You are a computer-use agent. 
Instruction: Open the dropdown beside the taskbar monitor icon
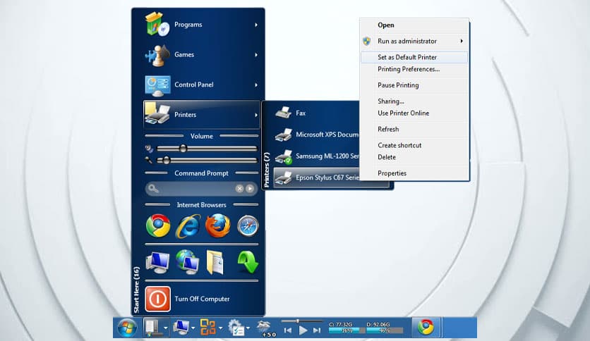tap(193, 328)
